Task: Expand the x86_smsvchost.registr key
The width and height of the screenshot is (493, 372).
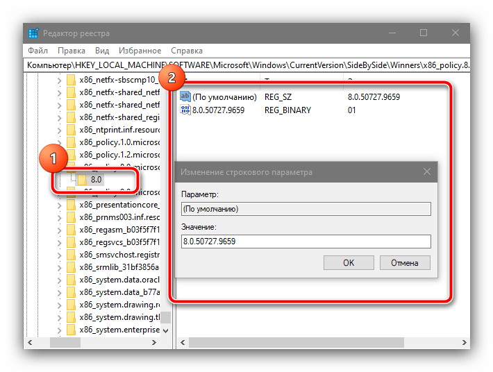Action: click(60, 255)
